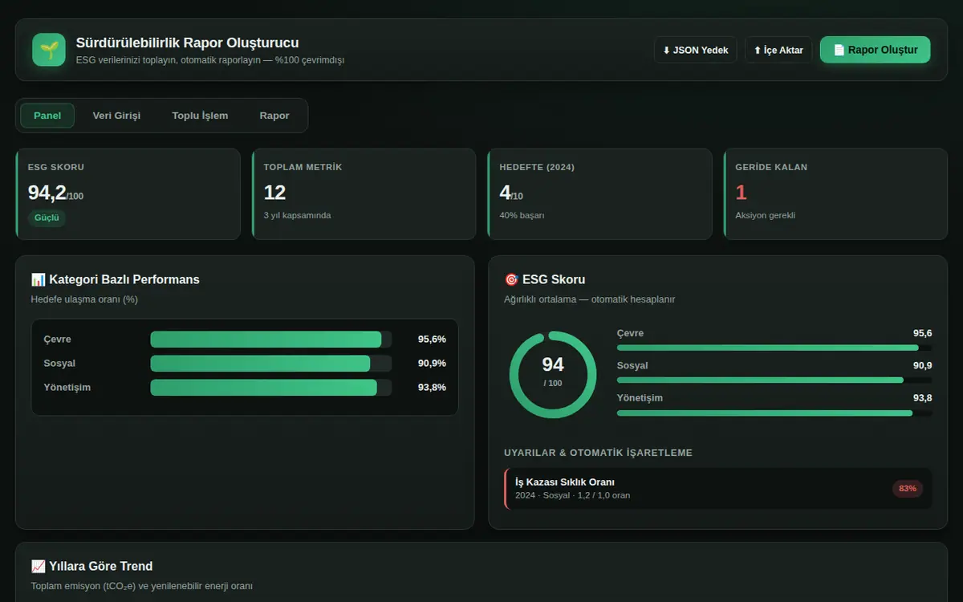Click the 94,2 ESG Skoru value
963x602 pixels.
(55, 193)
